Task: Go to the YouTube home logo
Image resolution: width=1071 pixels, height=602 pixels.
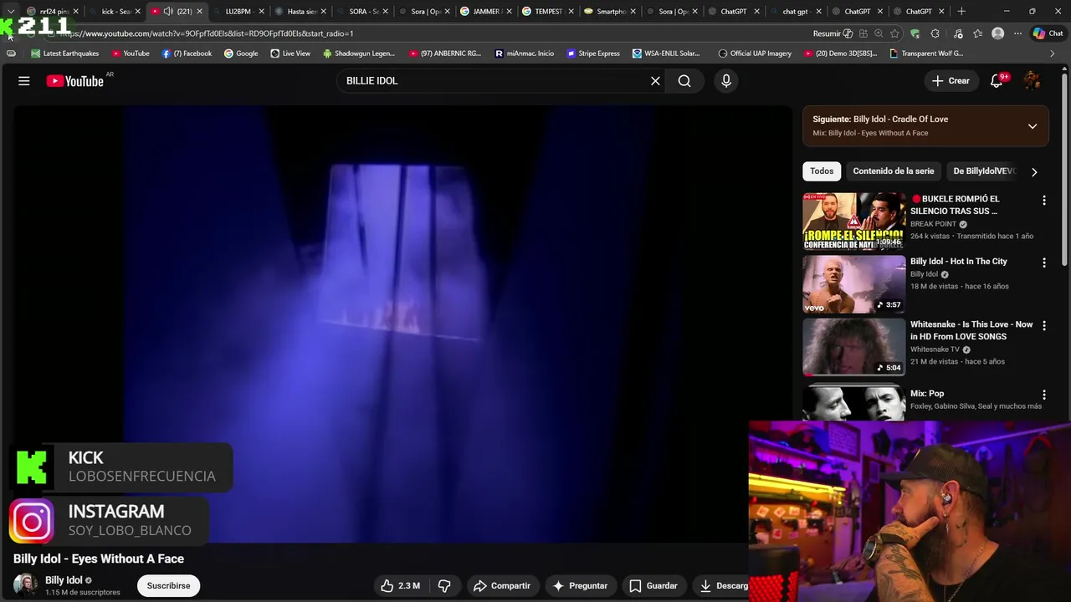Action: click(x=74, y=81)
